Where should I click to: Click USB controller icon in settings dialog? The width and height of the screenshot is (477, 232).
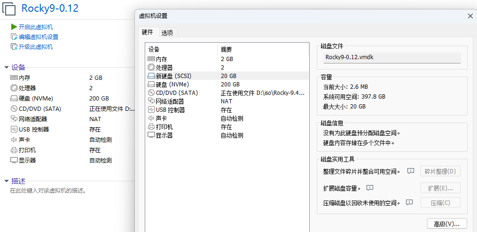[151, 110]
